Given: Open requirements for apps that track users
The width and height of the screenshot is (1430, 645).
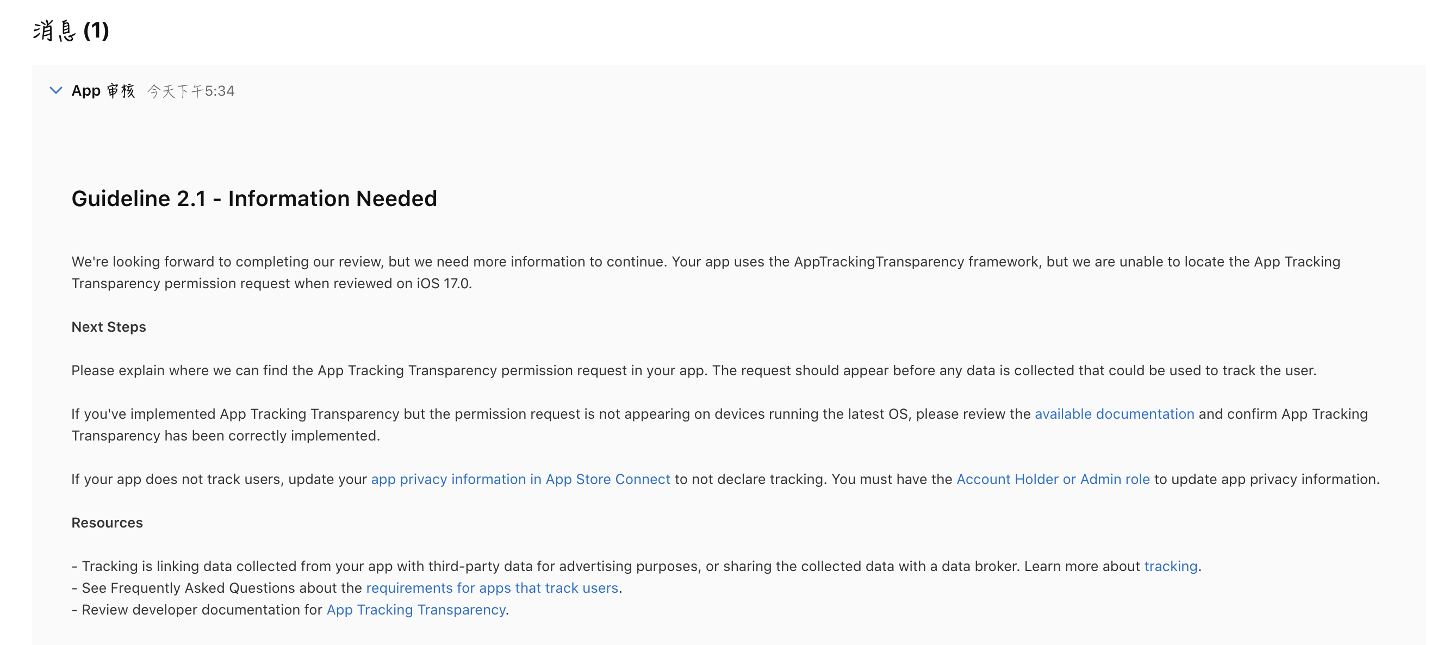Looking at the screenshot, I should [x=492, y=588].
